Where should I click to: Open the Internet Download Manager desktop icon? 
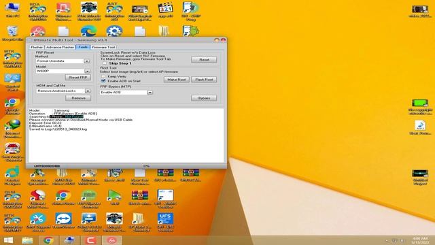[x=12, y=129]
